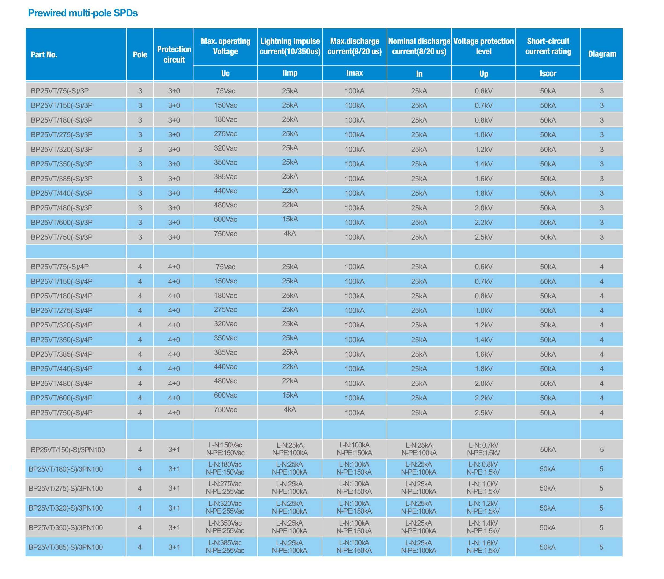Select part number BP25VT/75(-S)/4P
The width and height of the screenshot is (664, 579).
click(60, 267)
